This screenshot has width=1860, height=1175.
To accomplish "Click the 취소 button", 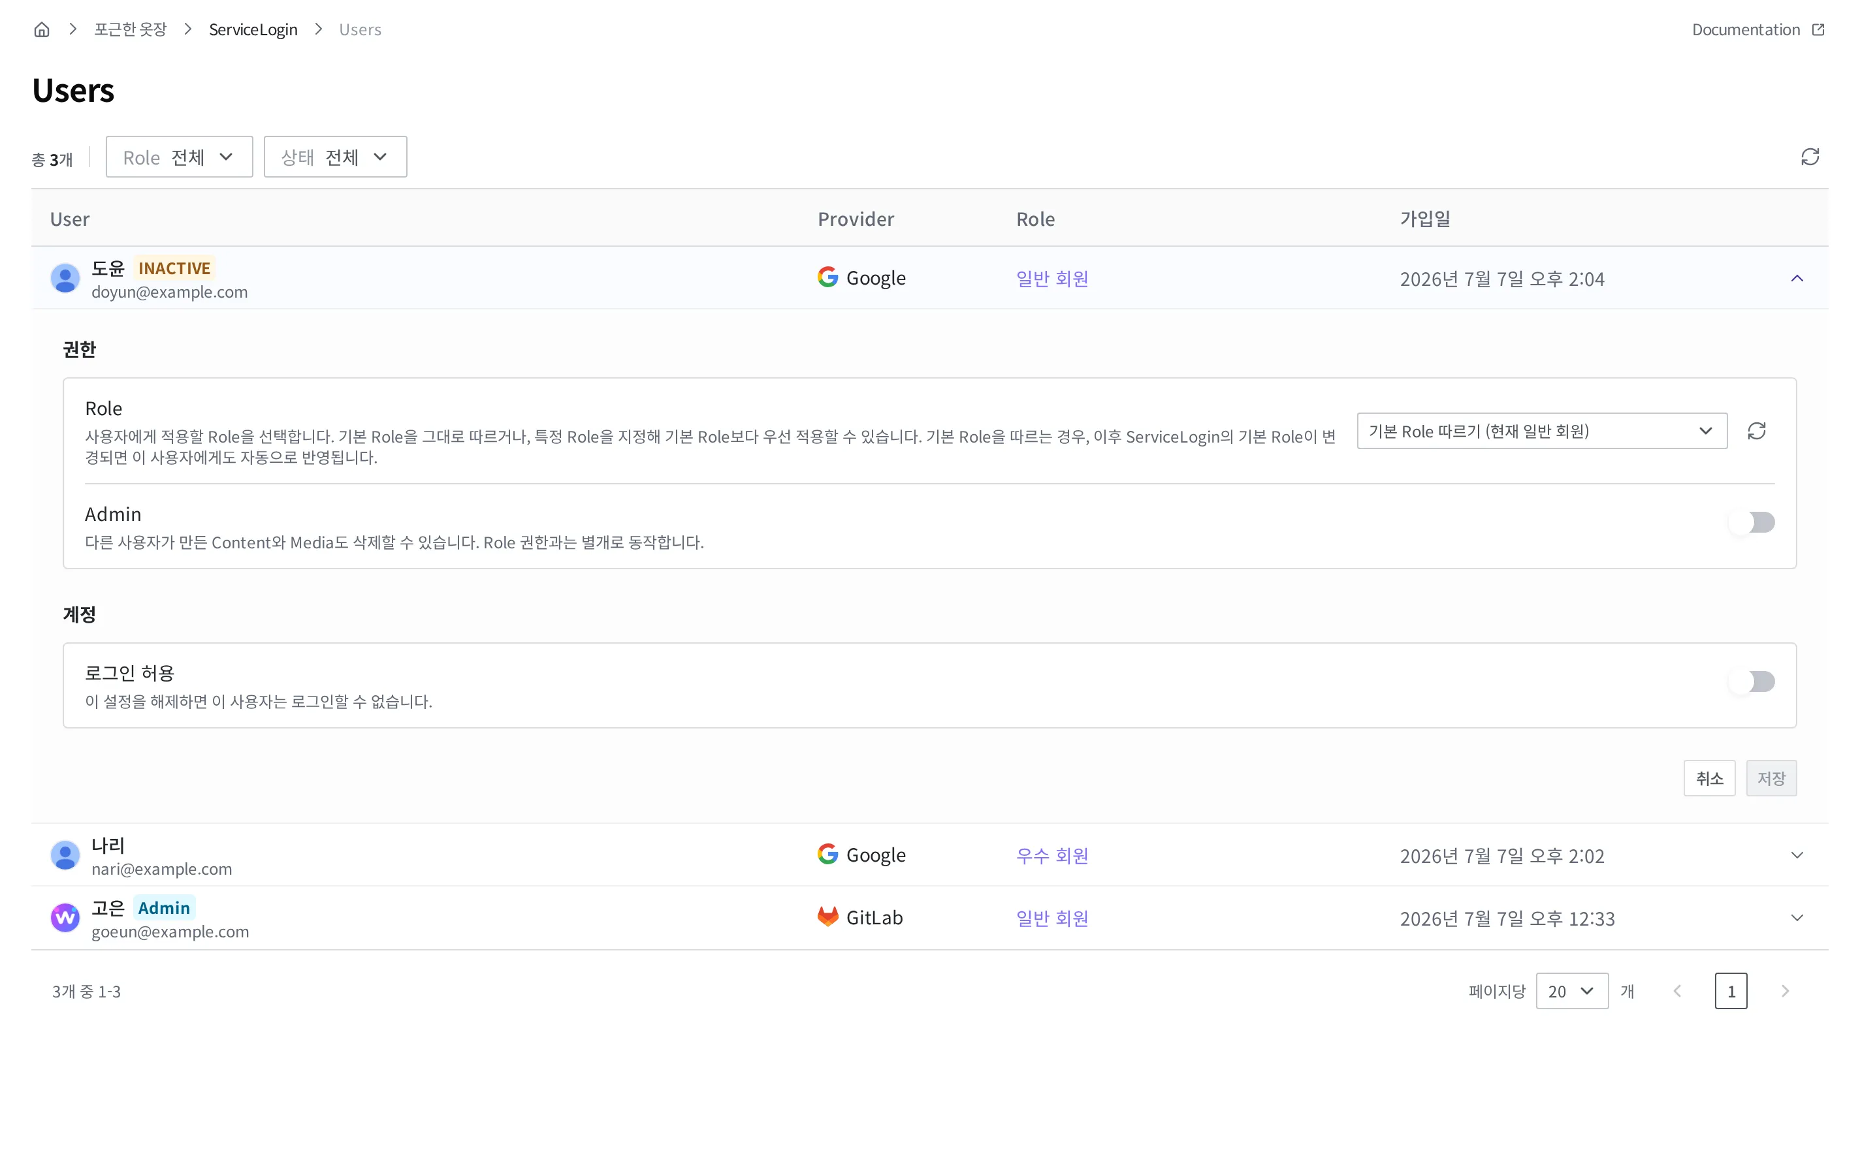I will [1709, 777].
